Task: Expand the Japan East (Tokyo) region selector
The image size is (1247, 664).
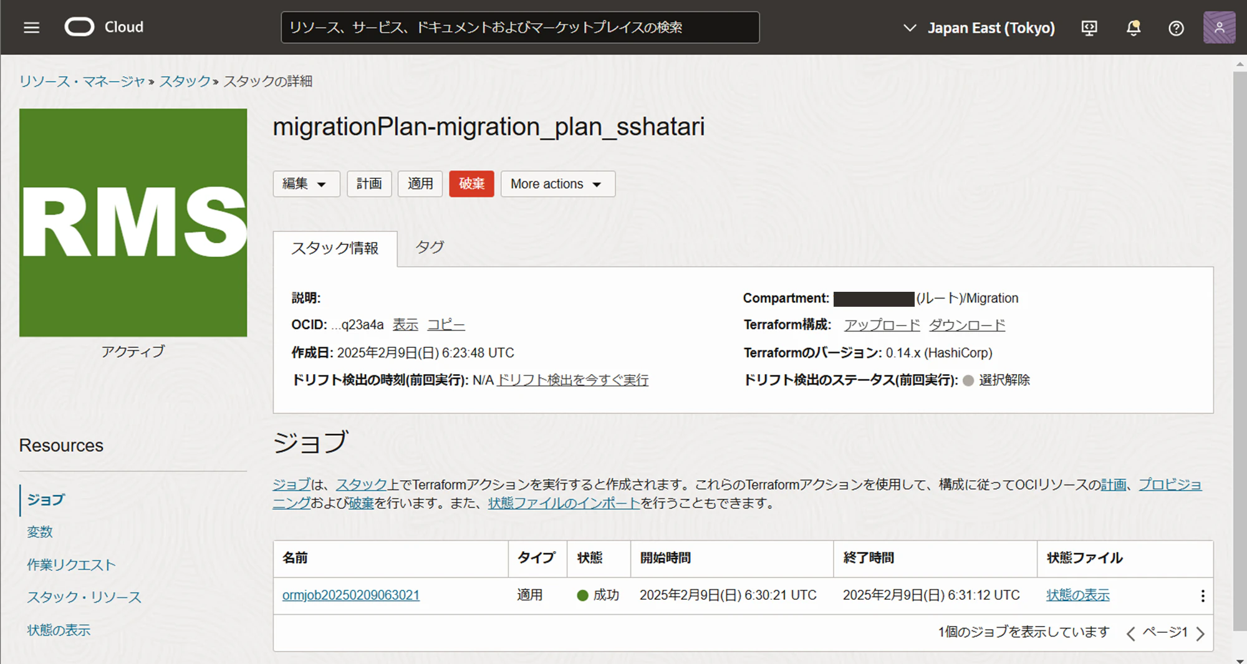Action: 979,28
